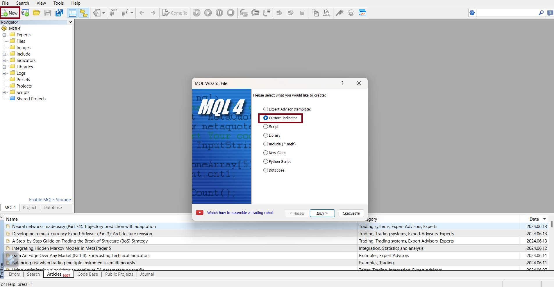The height and width of the screenshot is (287, 554).
Task: Click the Step Out debugger icon
Action: point(266,13)
